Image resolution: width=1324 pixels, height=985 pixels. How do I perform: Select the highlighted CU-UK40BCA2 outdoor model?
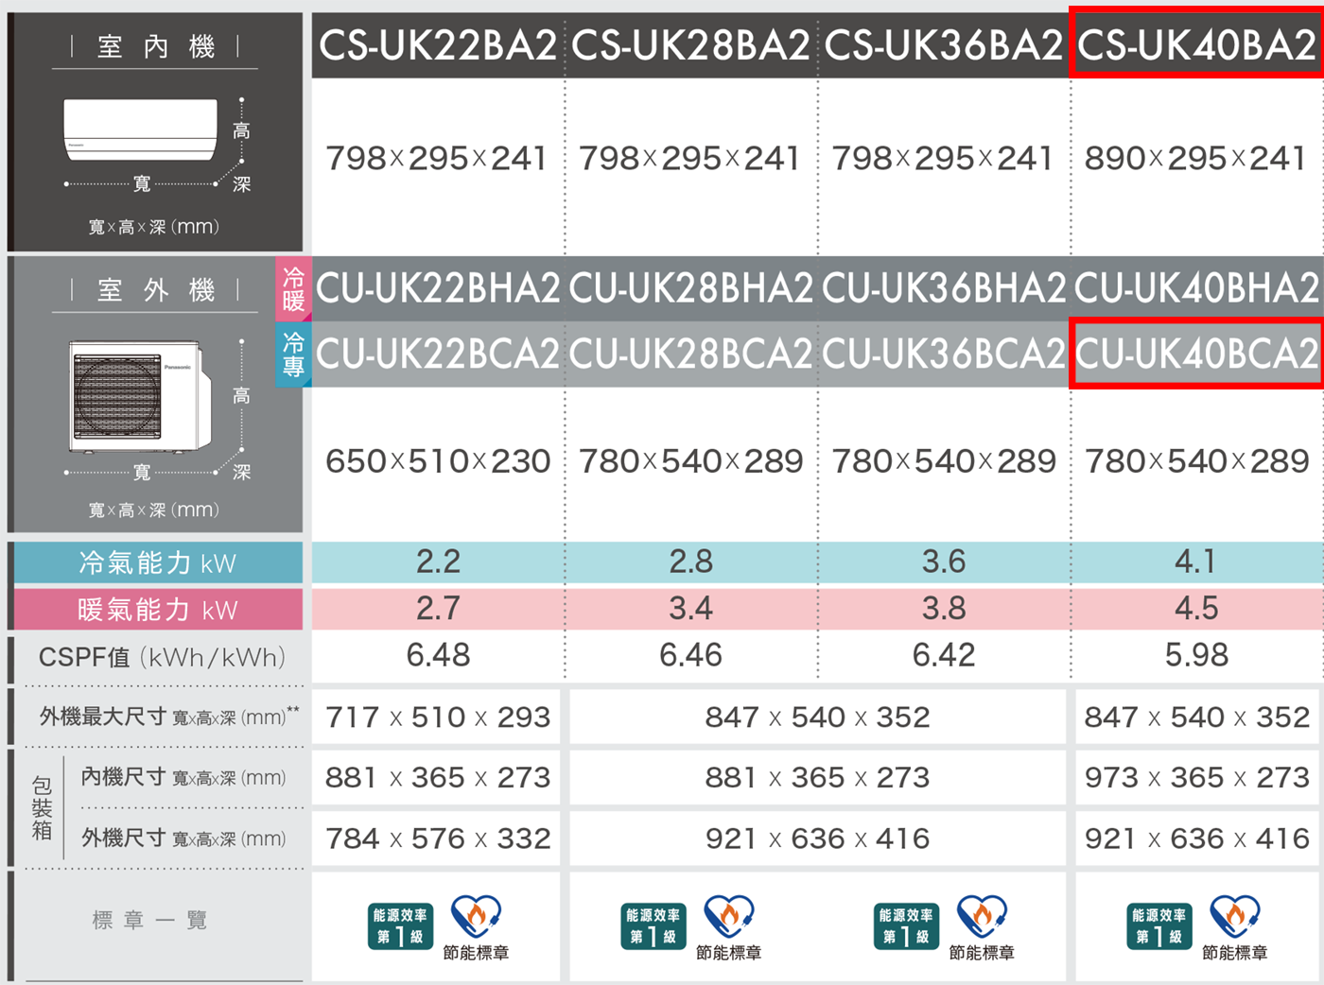pos(1196,354)
